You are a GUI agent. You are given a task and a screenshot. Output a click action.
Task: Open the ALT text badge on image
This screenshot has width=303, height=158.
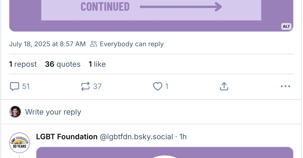click(286, 26)
